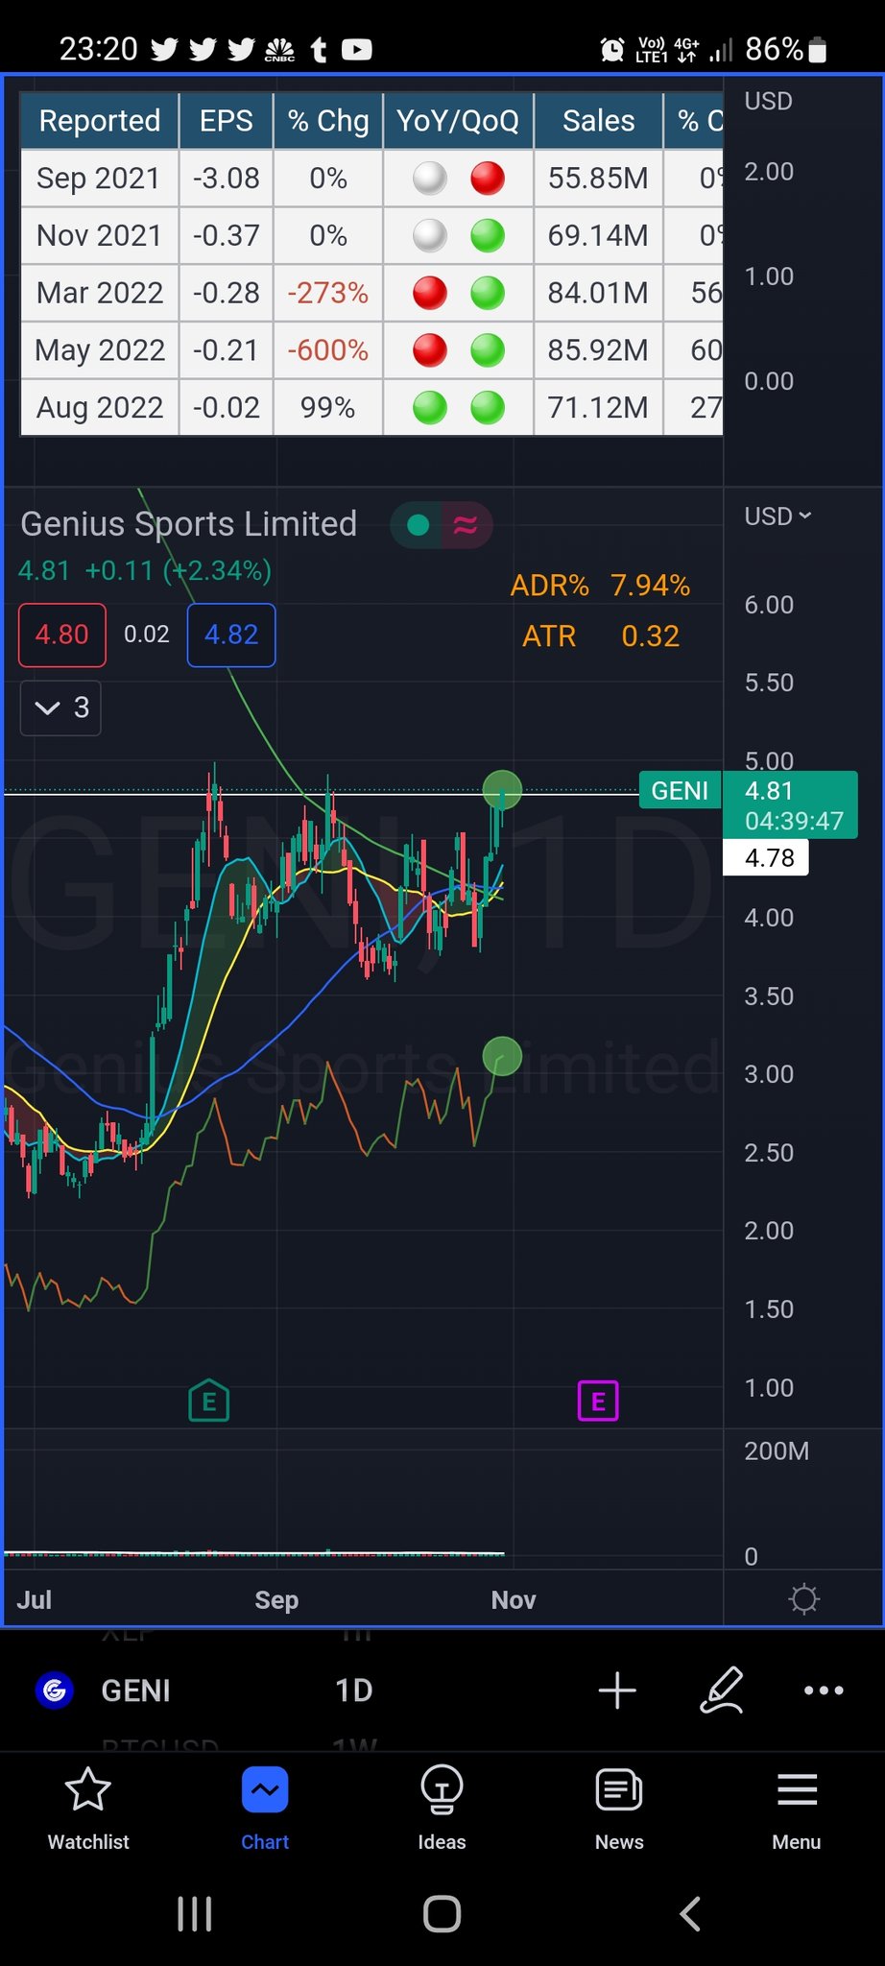Open the USD currency dropdown on chart

[778, 516]
